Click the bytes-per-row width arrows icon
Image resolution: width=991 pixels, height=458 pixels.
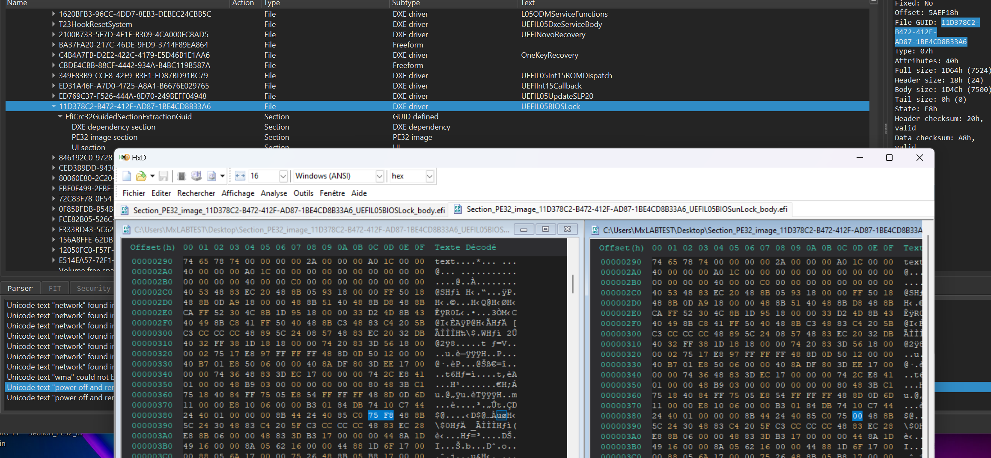(x=240, y=176)
